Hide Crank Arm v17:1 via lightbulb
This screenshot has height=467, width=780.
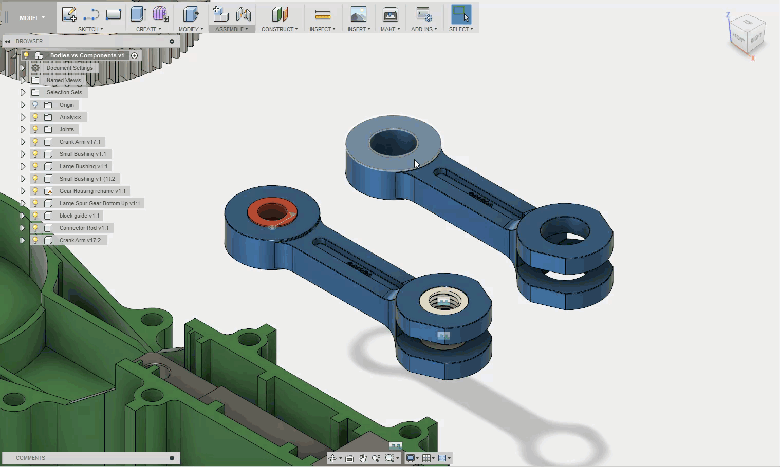click(35, 142)
